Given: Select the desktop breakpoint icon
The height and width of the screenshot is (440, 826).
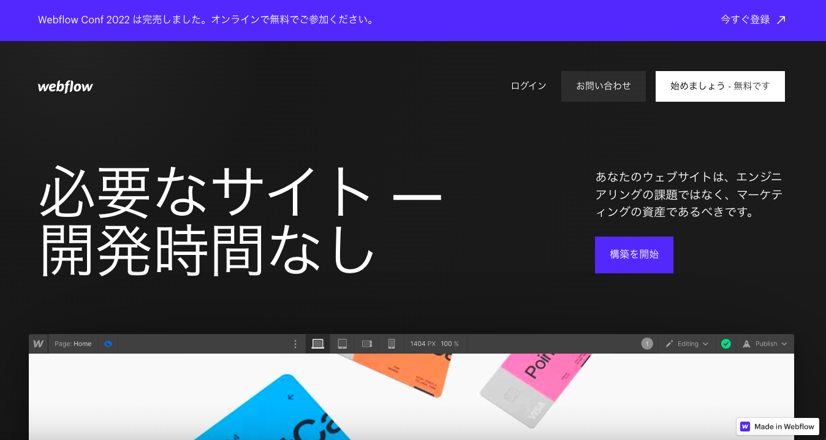Looking at the screenshot, I should point(317,344).
